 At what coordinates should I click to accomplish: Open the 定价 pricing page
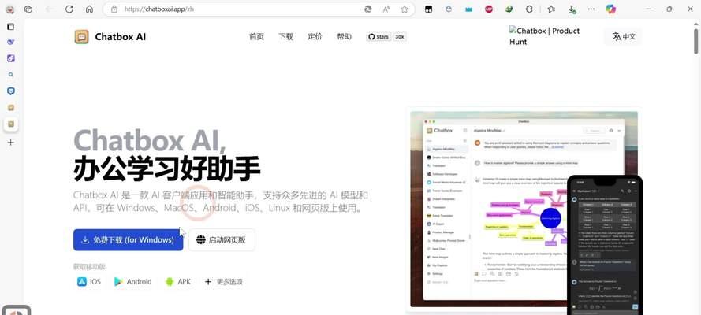click(x=315, y=36)
